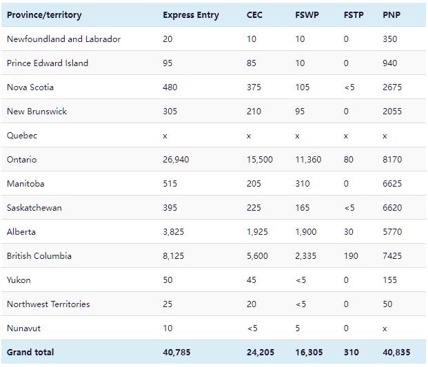
Task: Click the Newfoundland and Labrador row label
Action: coord(63,39)
